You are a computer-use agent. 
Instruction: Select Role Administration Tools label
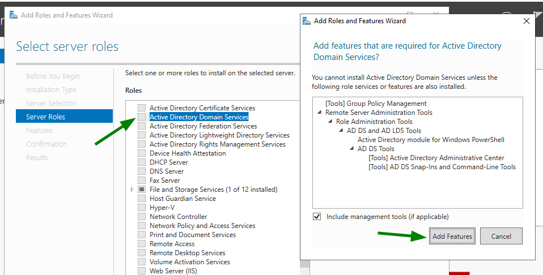pos(374,122)
